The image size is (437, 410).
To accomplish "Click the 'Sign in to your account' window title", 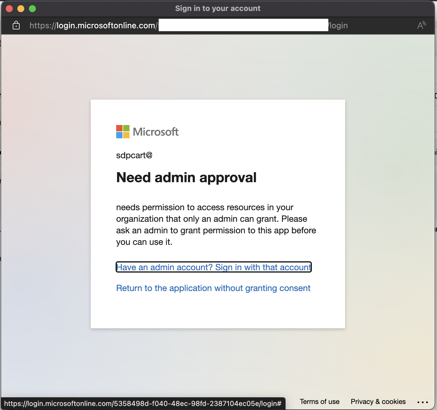I will (218, 8).
